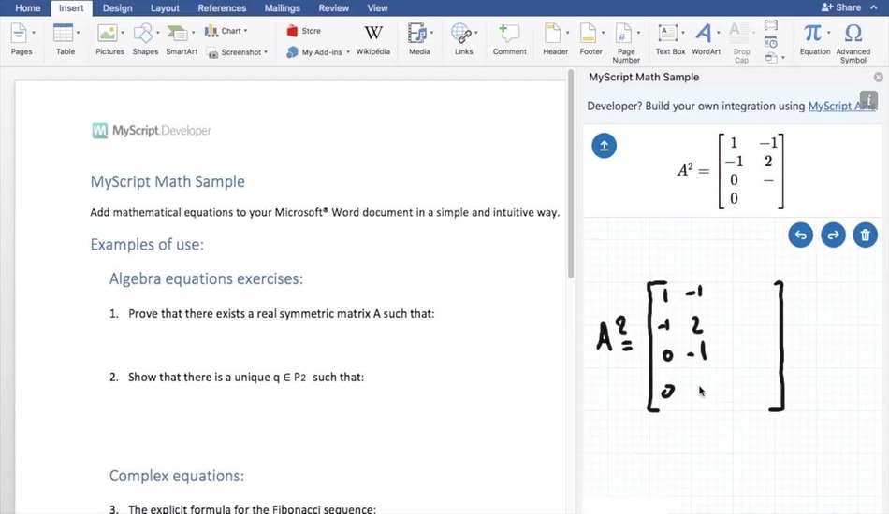Close the MyScript Math Sample panel
The width and height of the screenshot is (889, 514).
(x=878, y=78)
